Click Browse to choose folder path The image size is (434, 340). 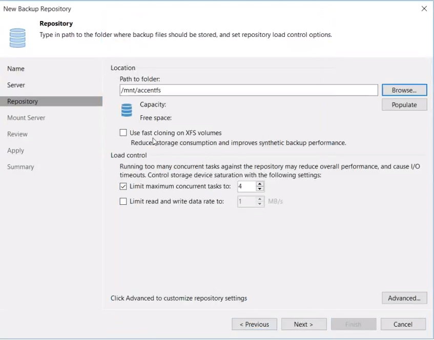(x=404, y=90)
